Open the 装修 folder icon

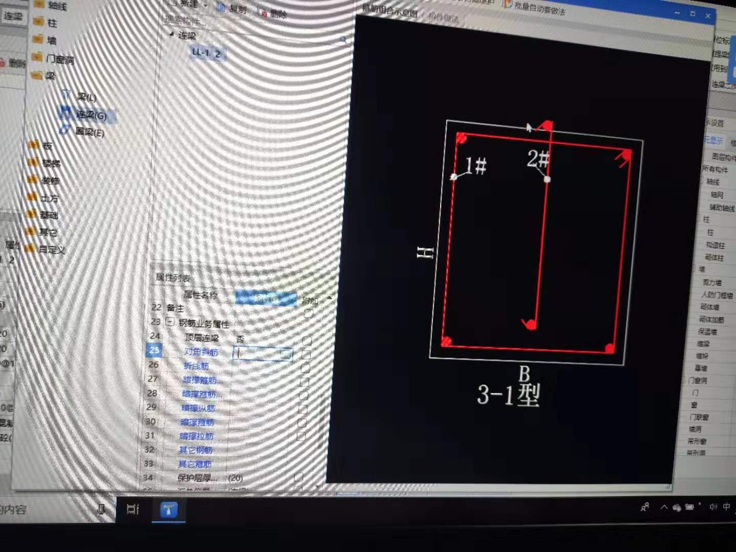pyautogui.click(x=33, y=180)
